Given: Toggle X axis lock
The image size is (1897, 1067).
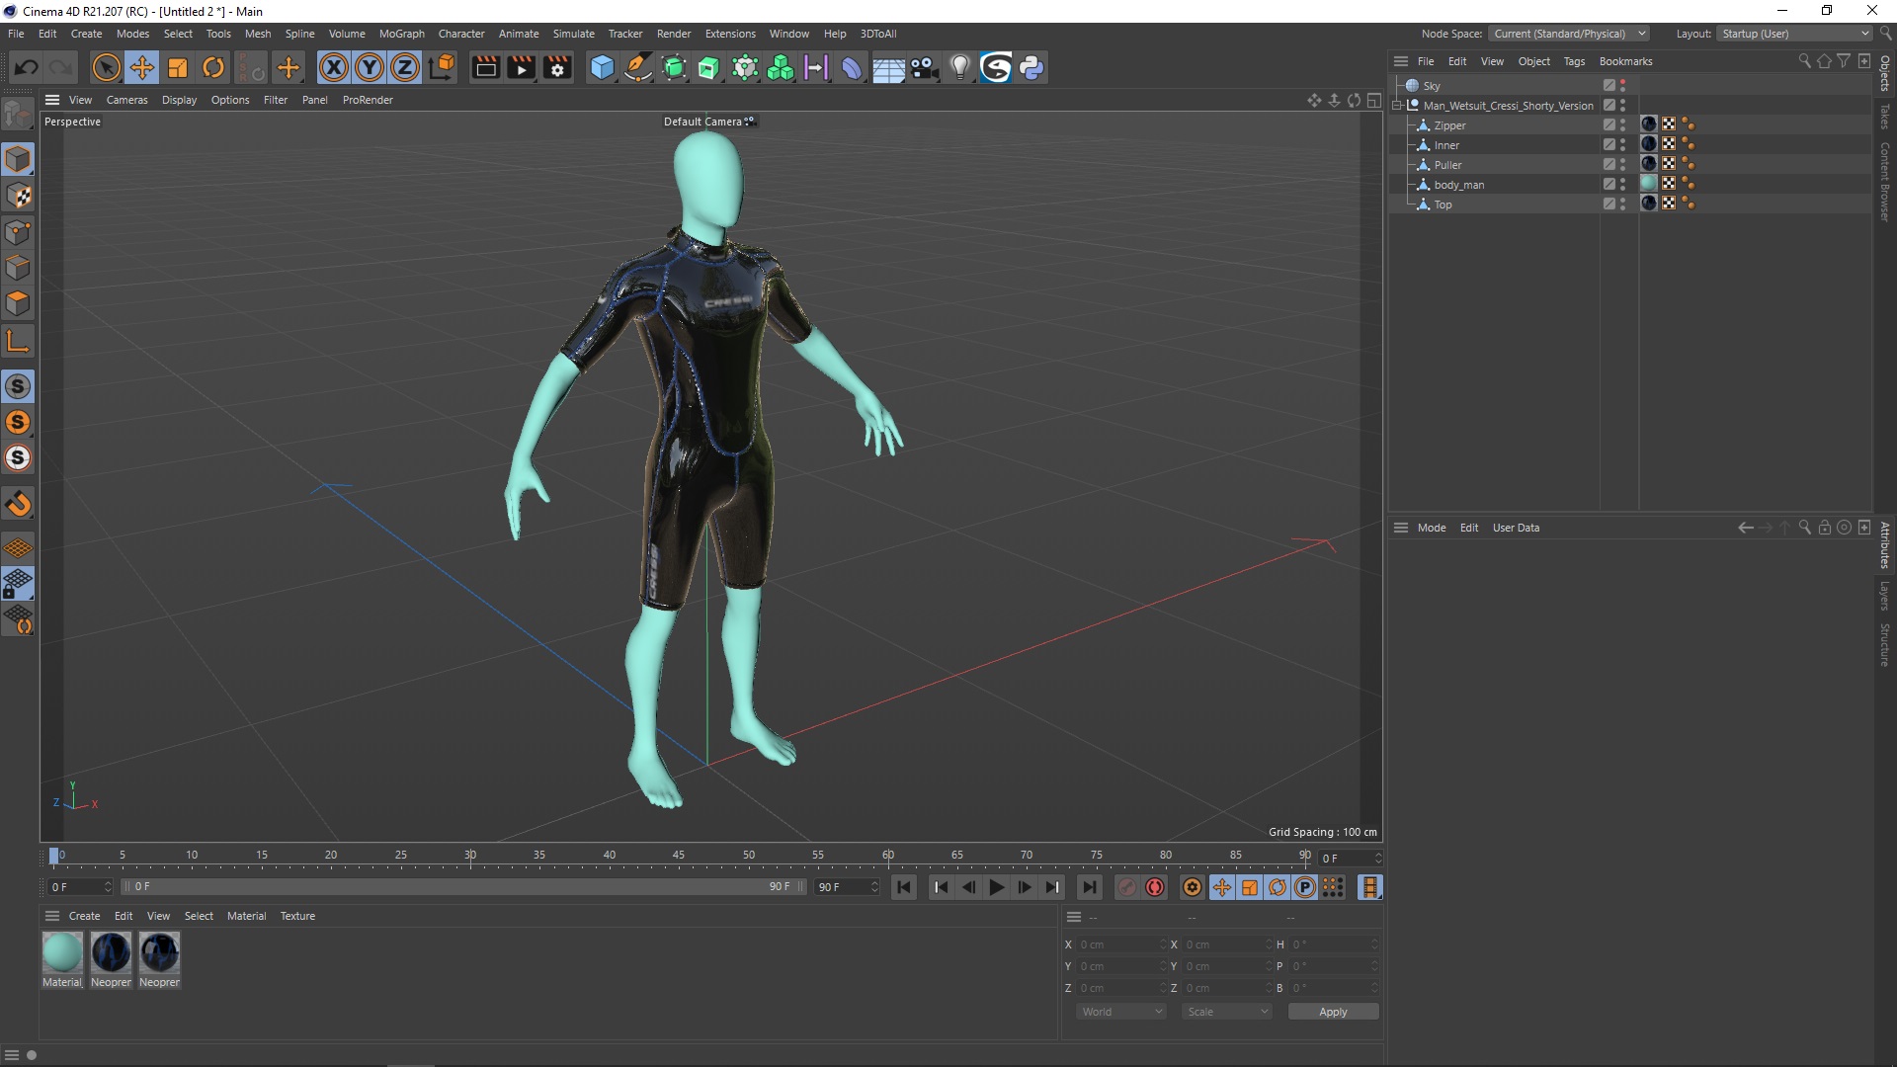Looking at the screenshot, I should [334, 67].
